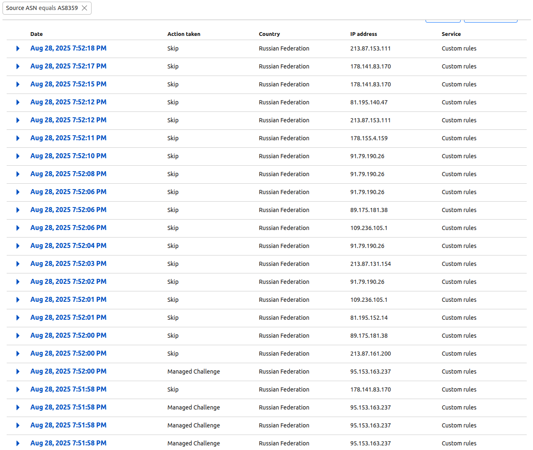Expand event row at 7:52:15 PM

click(x=18, y=84)
